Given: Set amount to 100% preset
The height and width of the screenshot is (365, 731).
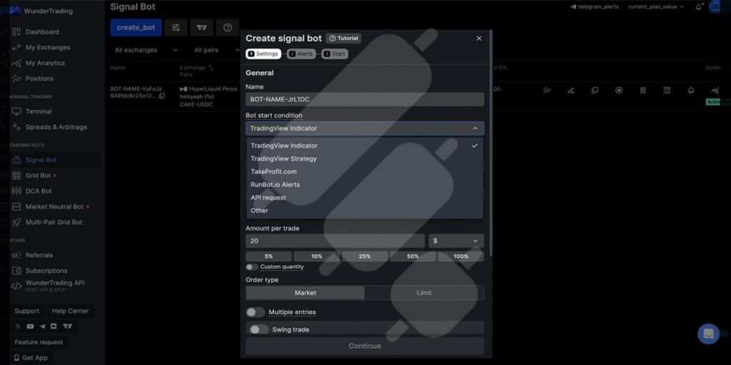Looking at the screenshot, I should (x=460, y=257).
